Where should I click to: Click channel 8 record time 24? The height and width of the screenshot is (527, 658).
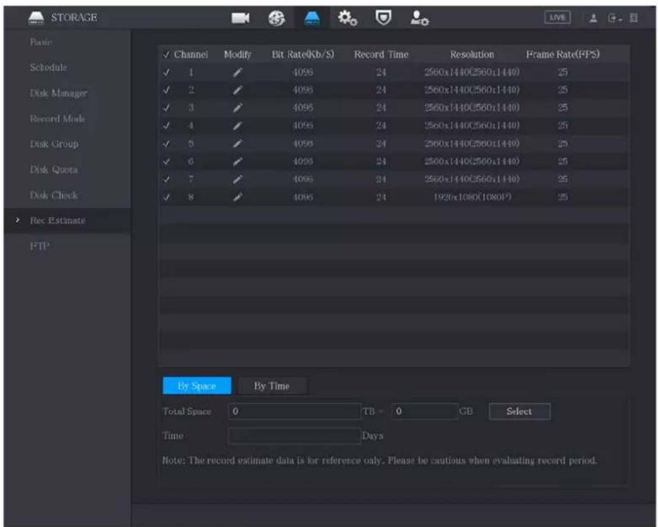(x=381, y=197)
